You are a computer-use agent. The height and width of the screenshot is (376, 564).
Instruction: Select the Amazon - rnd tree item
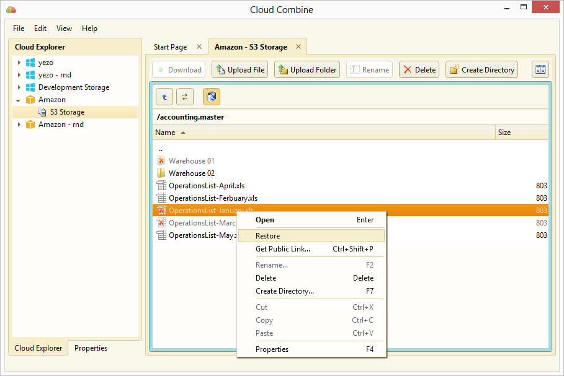(x=61, y=125)
